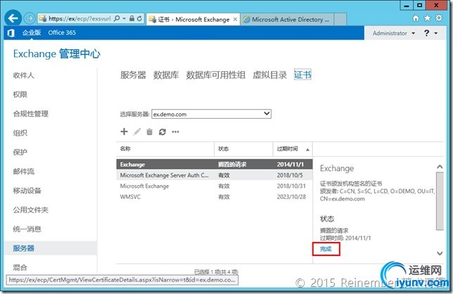This screenshot has width=453, height=294.
Task: Click the address bar URL field
Action: coord(79,18)
